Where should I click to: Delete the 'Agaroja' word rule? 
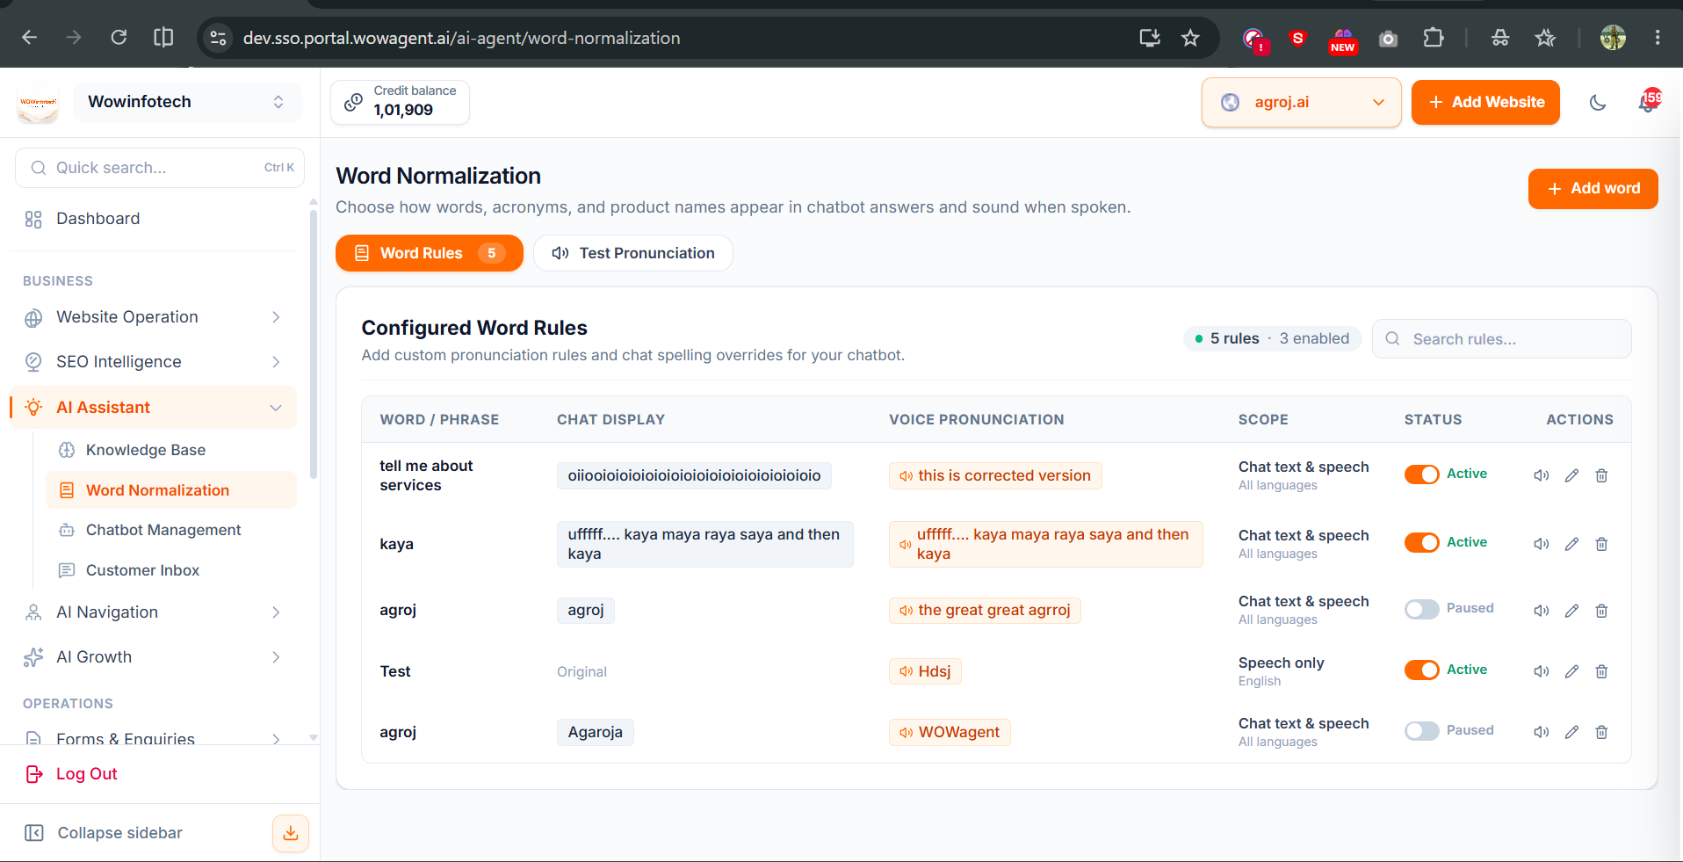point(1601,732)
